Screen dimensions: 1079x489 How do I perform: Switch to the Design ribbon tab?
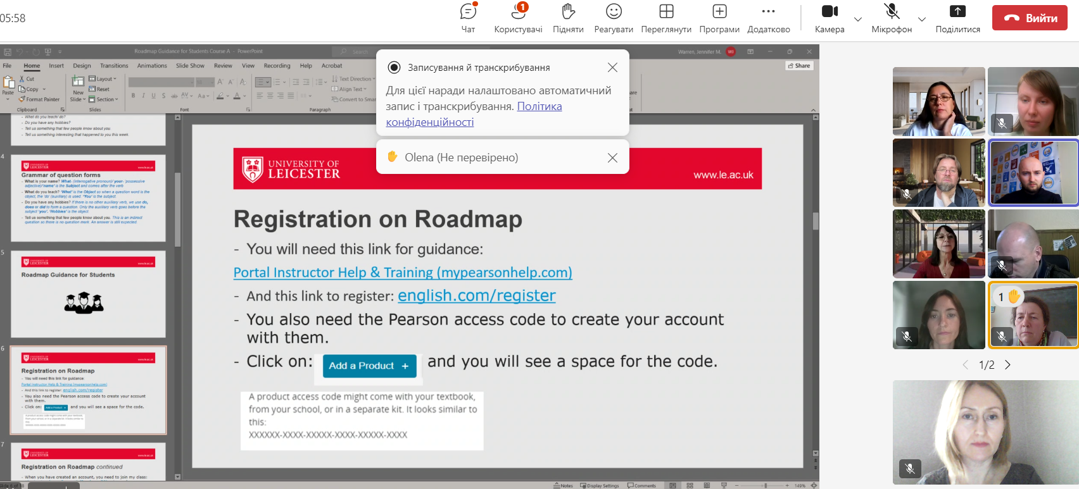pos(82,66)
